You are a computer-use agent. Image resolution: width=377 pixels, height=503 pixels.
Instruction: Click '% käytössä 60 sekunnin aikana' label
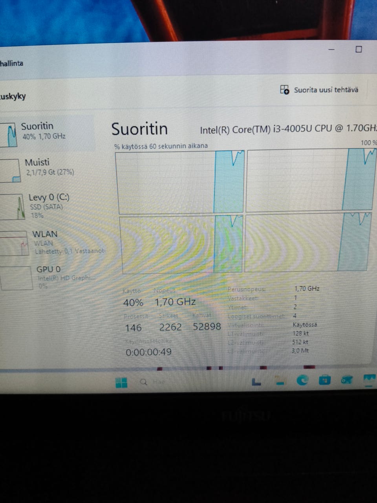(x=161, y=146)
